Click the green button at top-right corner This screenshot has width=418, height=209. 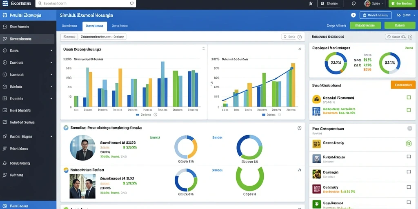(x=402, y=3)
